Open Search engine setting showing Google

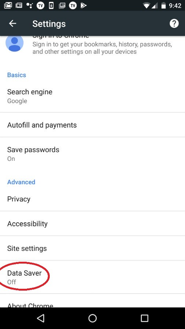pos(92,96)
